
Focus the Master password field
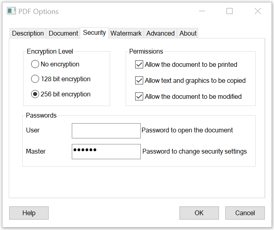[x=106, y=151]
